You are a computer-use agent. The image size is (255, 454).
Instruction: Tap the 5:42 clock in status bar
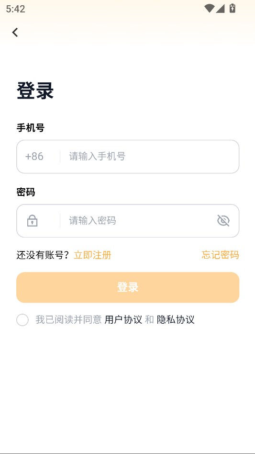[x=16, y=9]
